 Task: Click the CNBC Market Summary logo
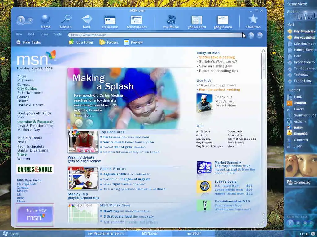click(x=204, y=168)
